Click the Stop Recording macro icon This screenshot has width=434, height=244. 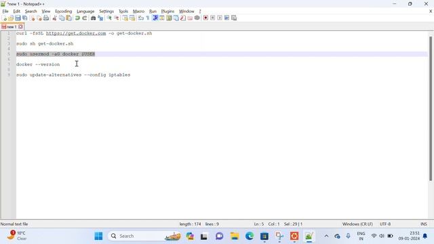(x=212, y=18)
